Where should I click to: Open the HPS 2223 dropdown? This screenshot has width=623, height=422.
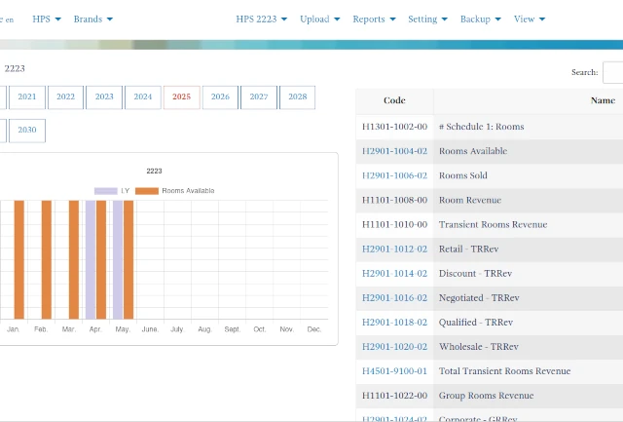tap(262, 19)
